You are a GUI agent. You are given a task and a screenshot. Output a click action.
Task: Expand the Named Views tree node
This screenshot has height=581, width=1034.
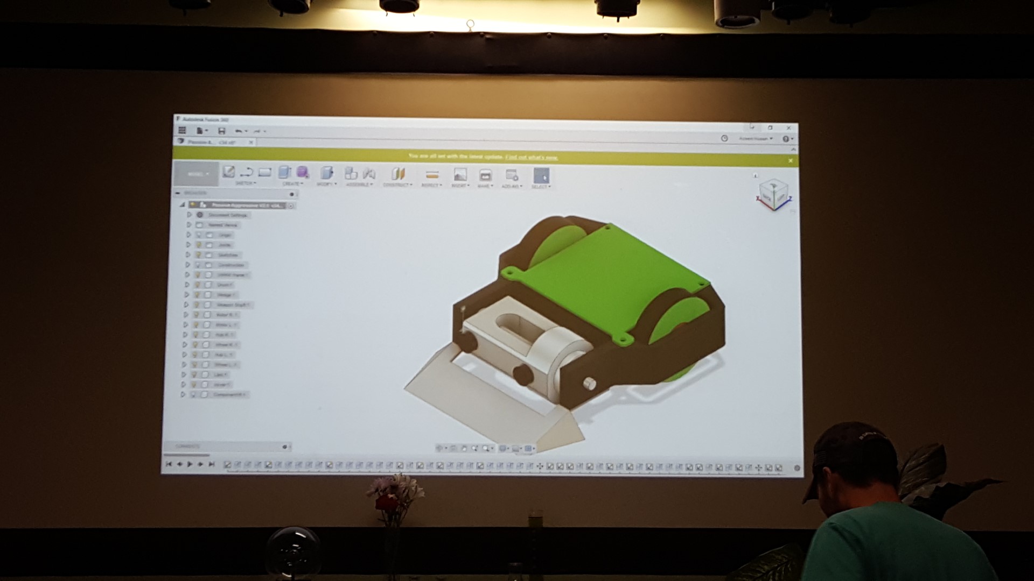point(189,225)
